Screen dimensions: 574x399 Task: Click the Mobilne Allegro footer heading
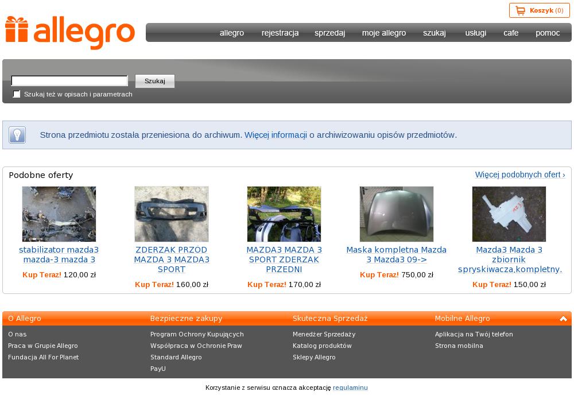pos(462,319)
